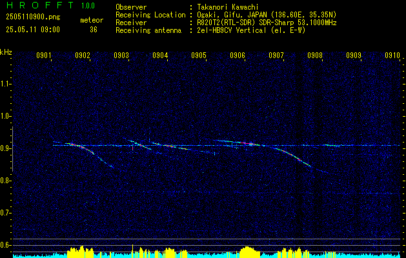406x258 pixels.
Task: Select the filename 2505110900.png
Action: 33,17
